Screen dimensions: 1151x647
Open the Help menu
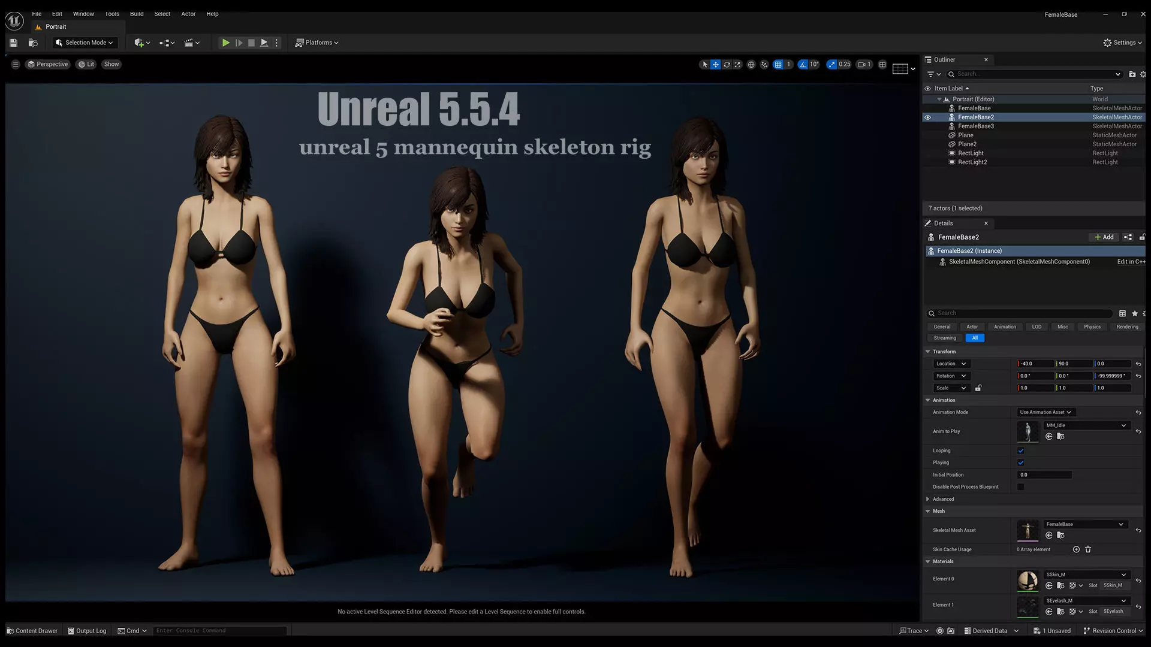212,14
